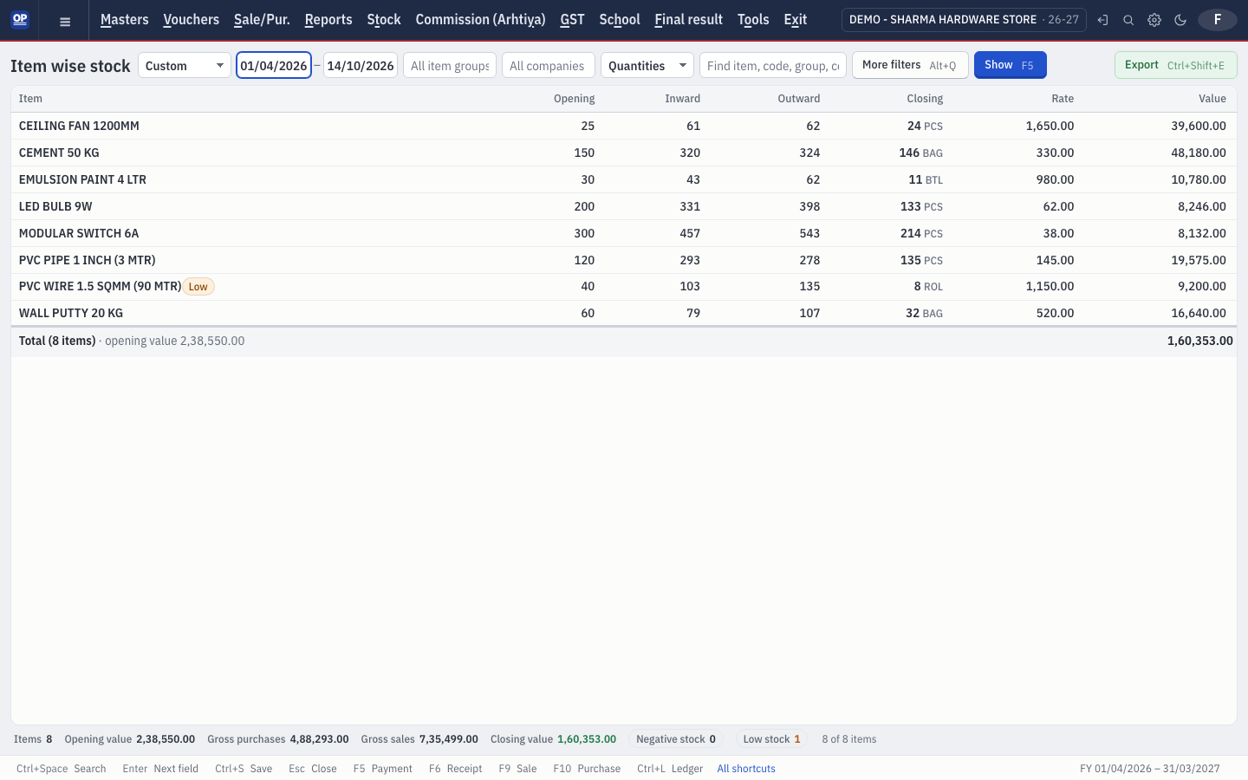Sort by the Closing column header
Viewport: 1248px width, 780px height.
click(x=925, y=99)
